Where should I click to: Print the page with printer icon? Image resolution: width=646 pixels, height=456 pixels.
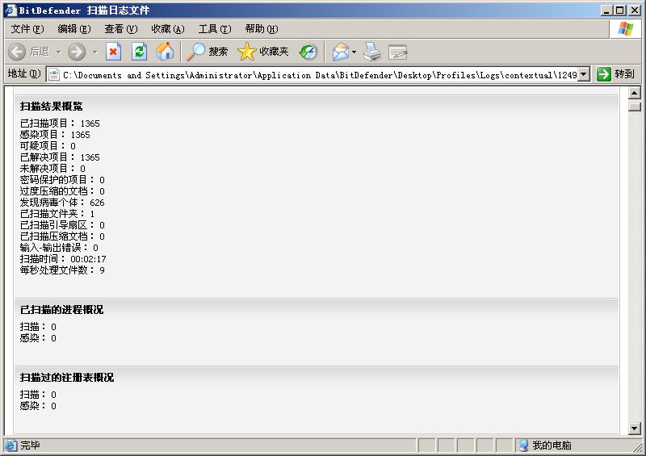[372, 52]
